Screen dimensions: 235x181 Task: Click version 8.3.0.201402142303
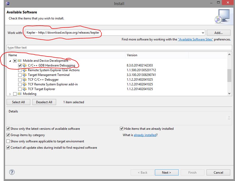pos(140,65)
